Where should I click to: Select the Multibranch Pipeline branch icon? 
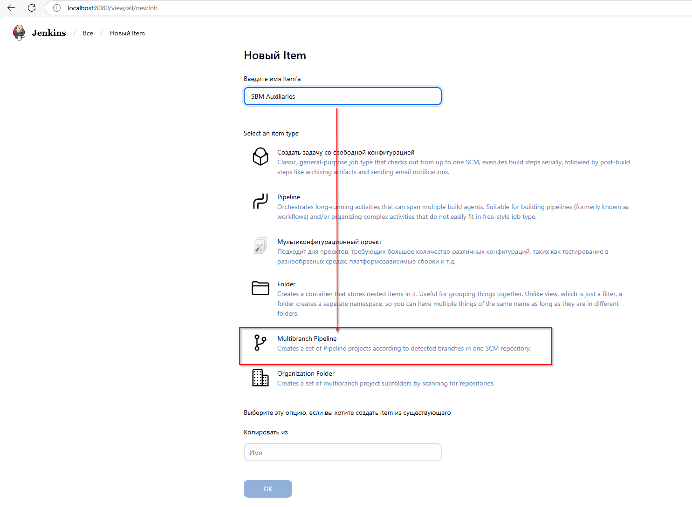(x=260, y=343)
